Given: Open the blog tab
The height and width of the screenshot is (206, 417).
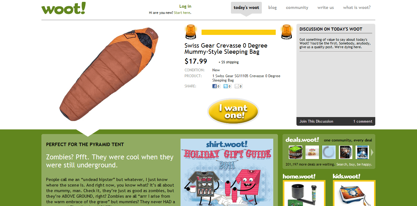Looking at the screenshot, I should 272,7.
